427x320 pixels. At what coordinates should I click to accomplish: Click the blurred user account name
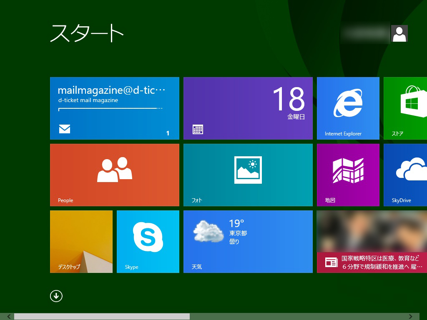pos(365,33)
